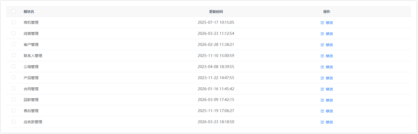Click the edit icon for 联系人管理
Screen dimensions: 418x134
(322, 56)
